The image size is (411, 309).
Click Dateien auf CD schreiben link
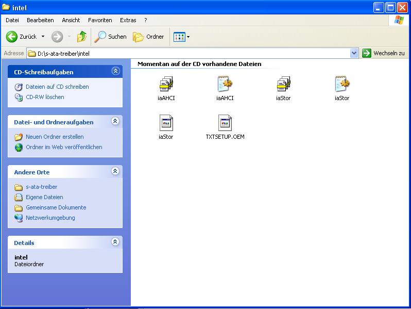tap(57, 87)
